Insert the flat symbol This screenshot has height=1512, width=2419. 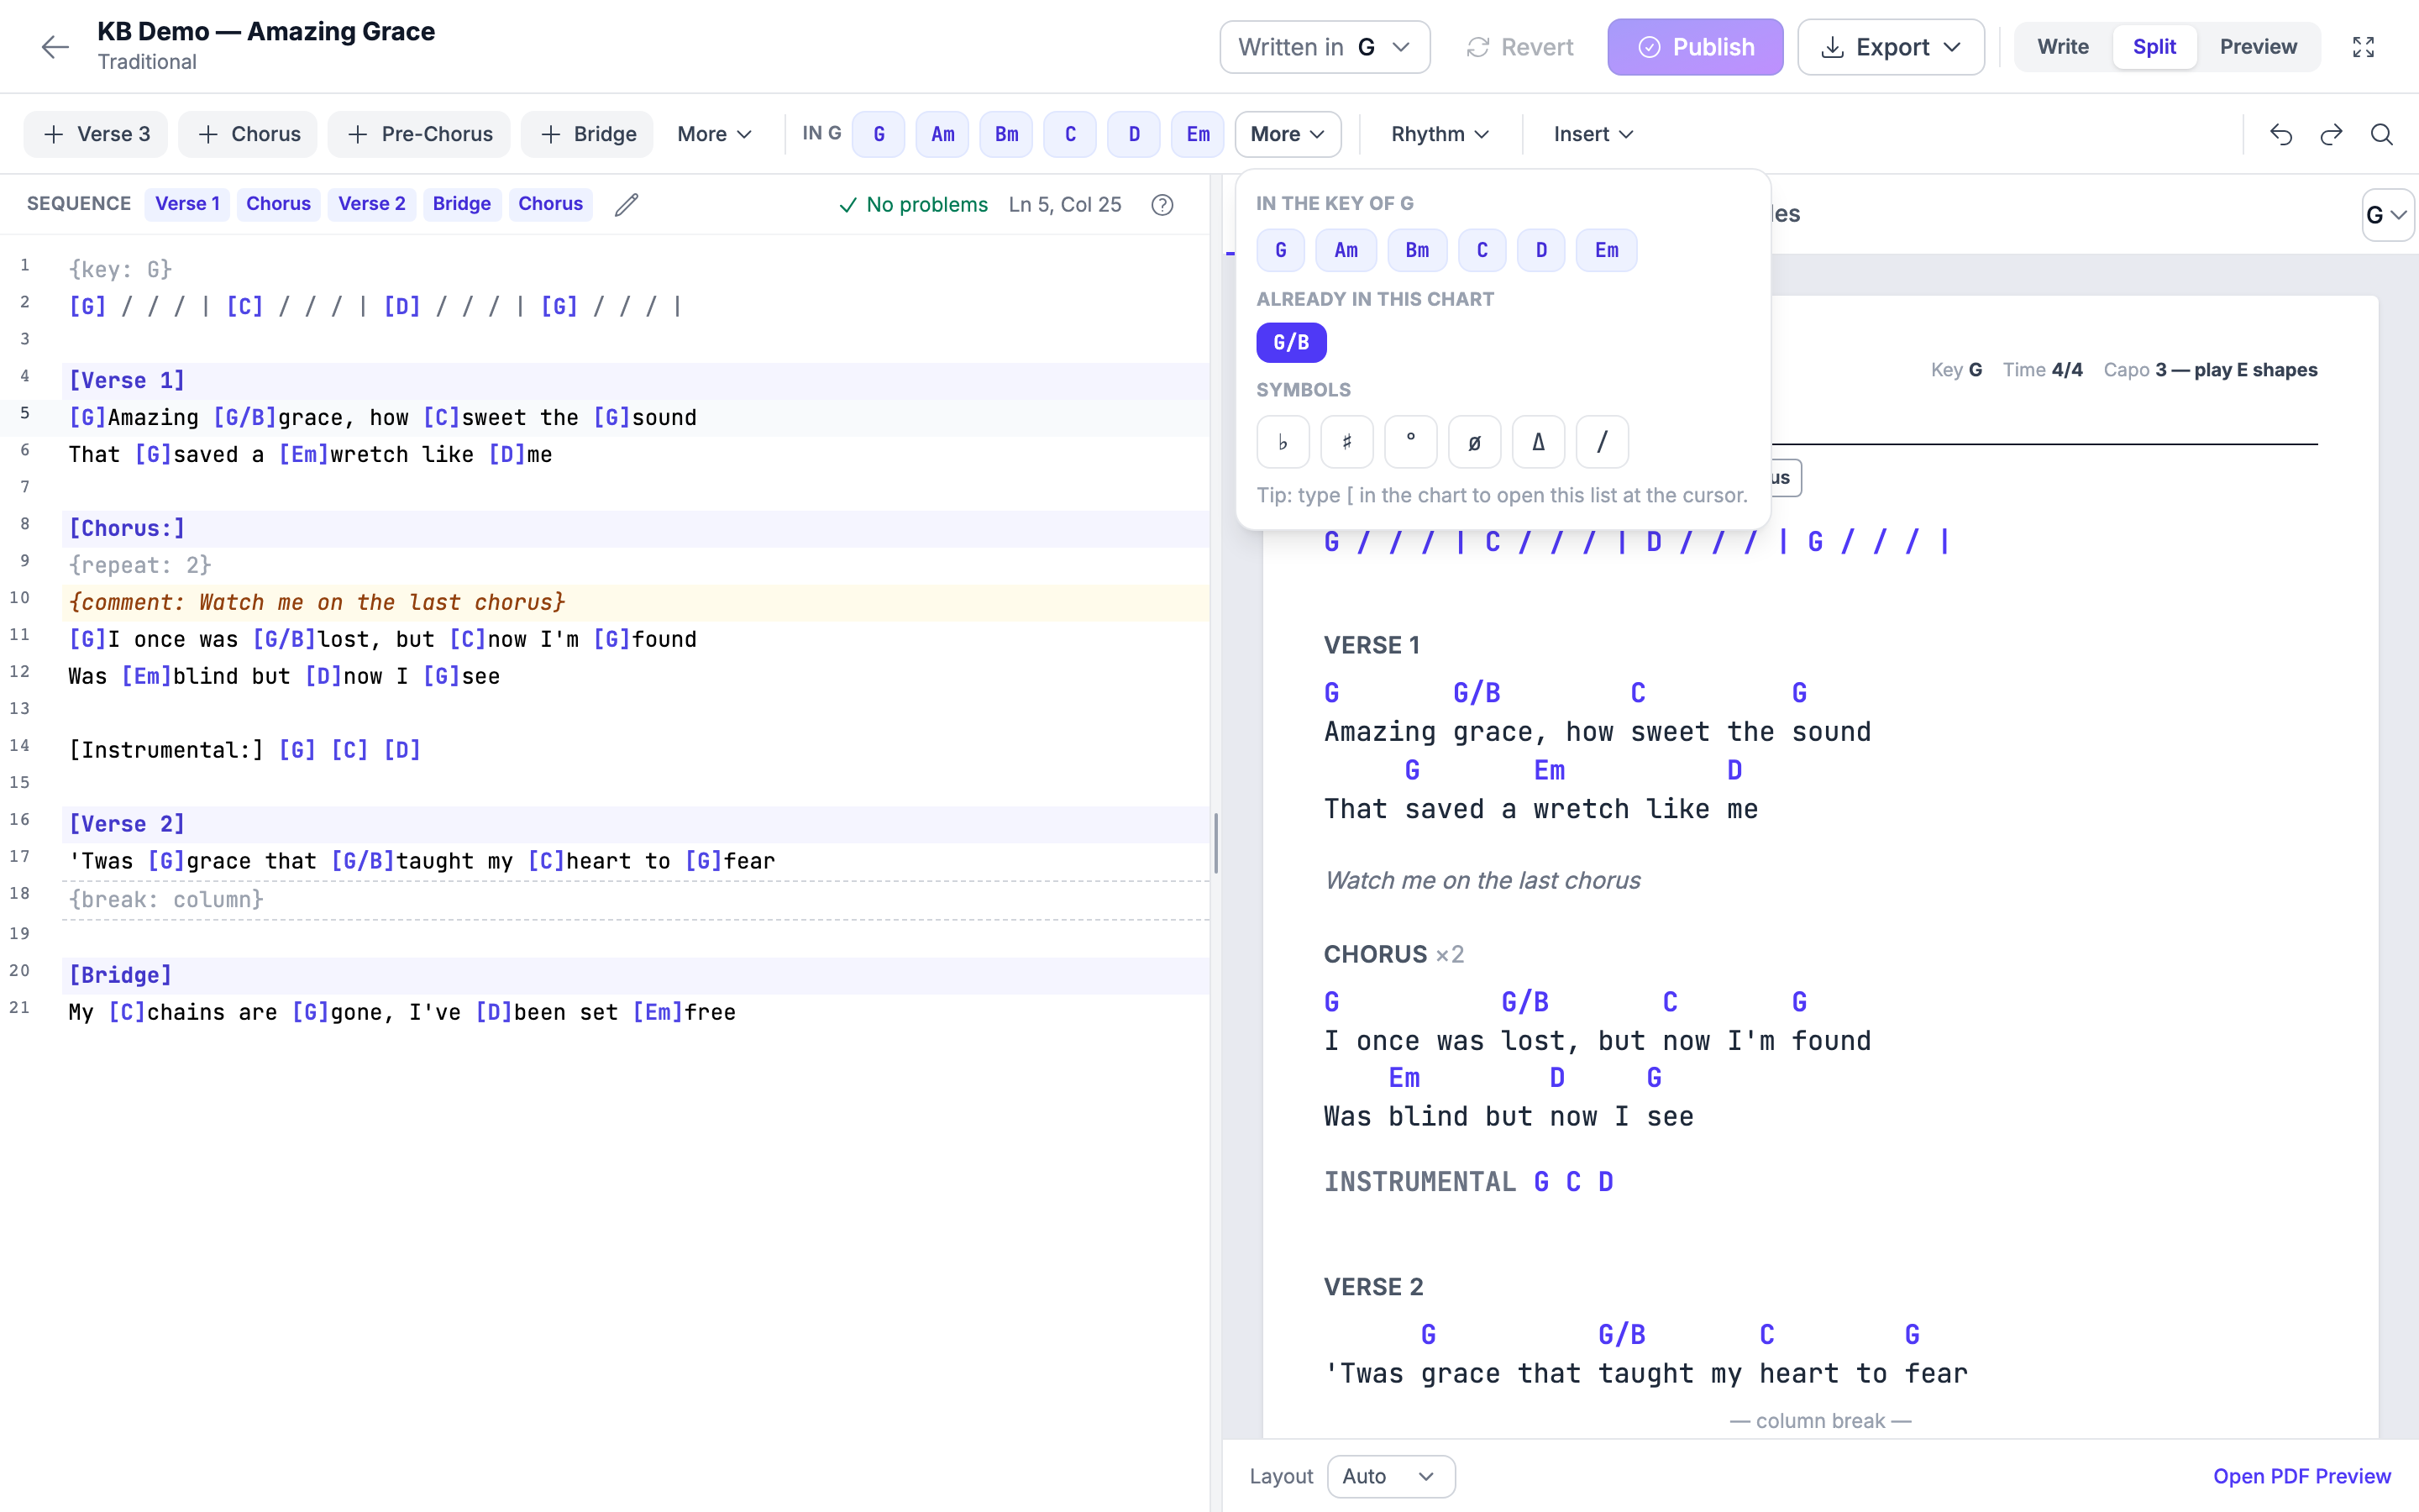[x=1283, y=442]
